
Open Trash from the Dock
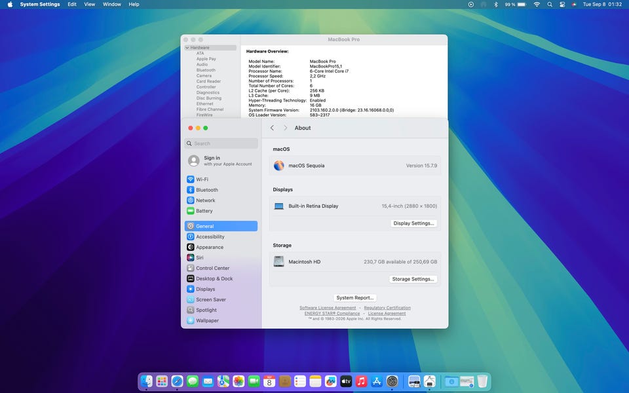482,381
